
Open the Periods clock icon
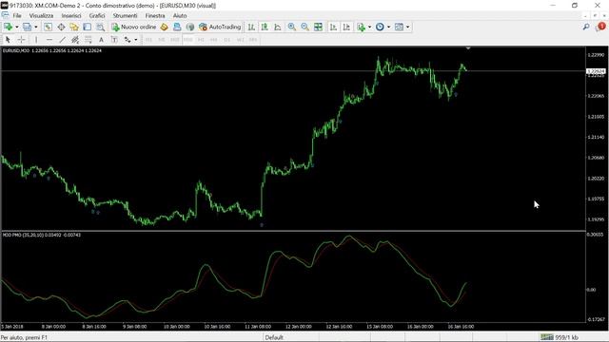click(x=380, y=27)
